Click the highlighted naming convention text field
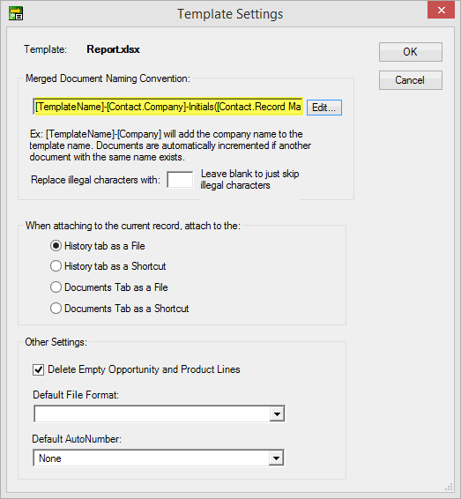 click(x=168, y=107)
